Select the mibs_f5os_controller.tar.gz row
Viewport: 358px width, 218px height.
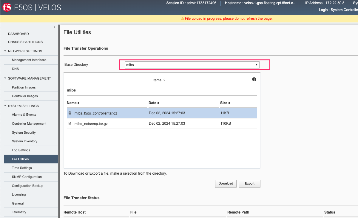(162, 113)
